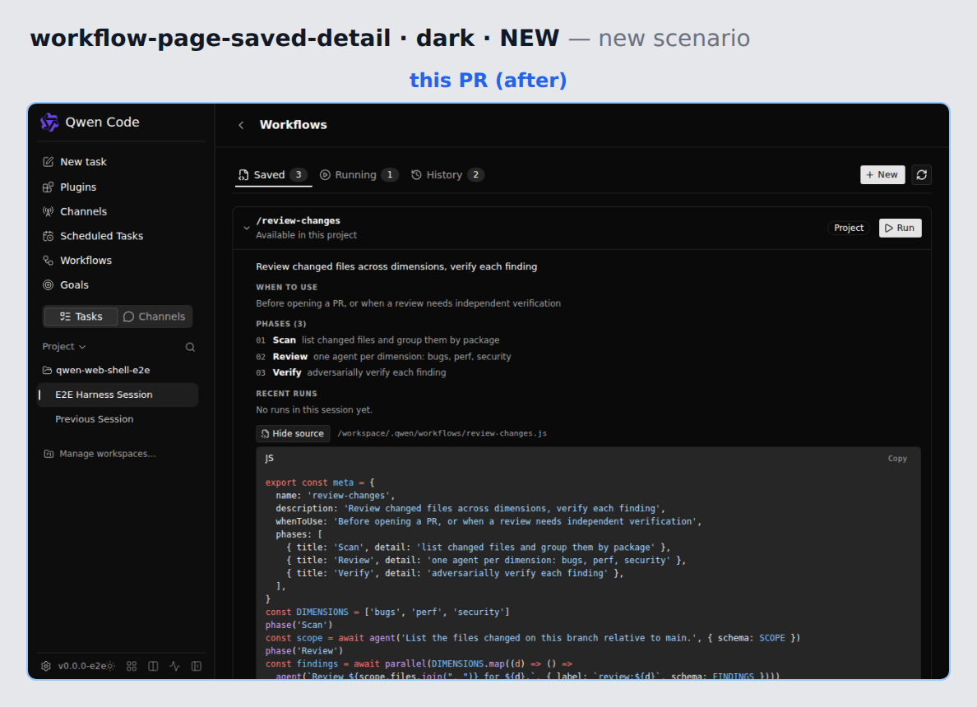Image resolution: width=977 pixels, height=707 pixels.
Task: Open the grid view icon in footer
Action: (132, 666)
